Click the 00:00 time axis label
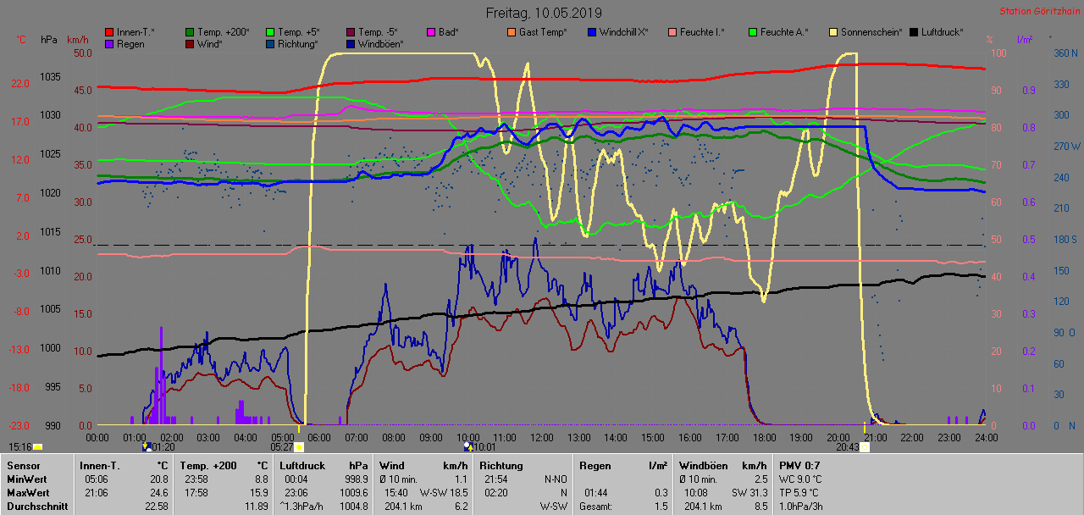 pos(97,437)
